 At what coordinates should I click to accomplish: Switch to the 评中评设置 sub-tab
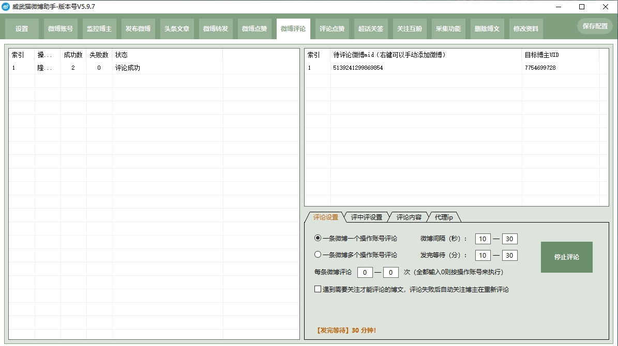367,217
